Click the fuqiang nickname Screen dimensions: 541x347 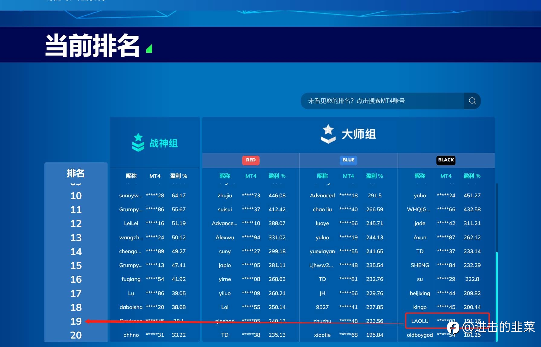tap(131, 279)
